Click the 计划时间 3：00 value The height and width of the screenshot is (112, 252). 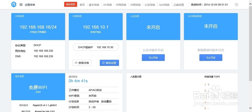pyautogui.click(x=92, y=107)
